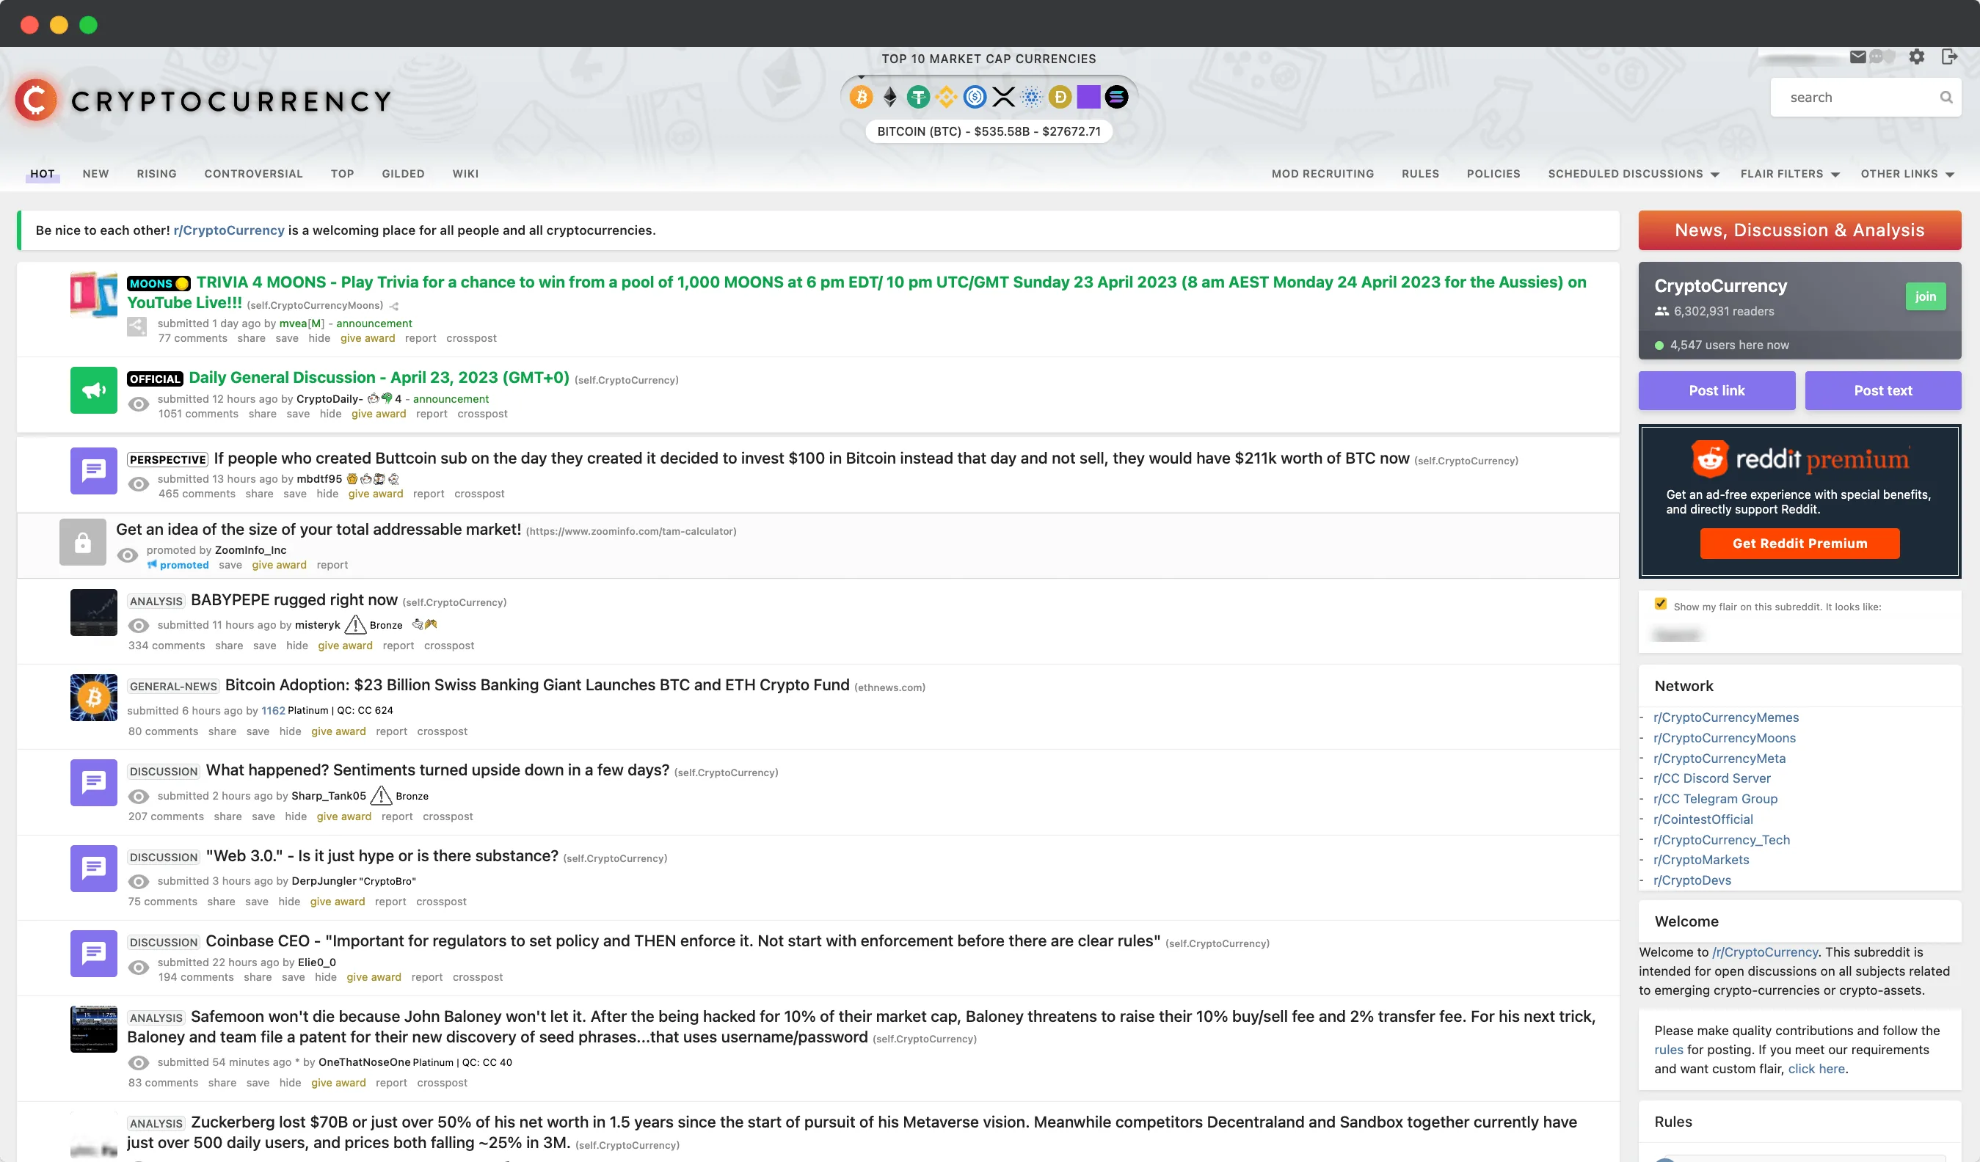
Task: Open the GILDED tab
Action: pos(403,174)
